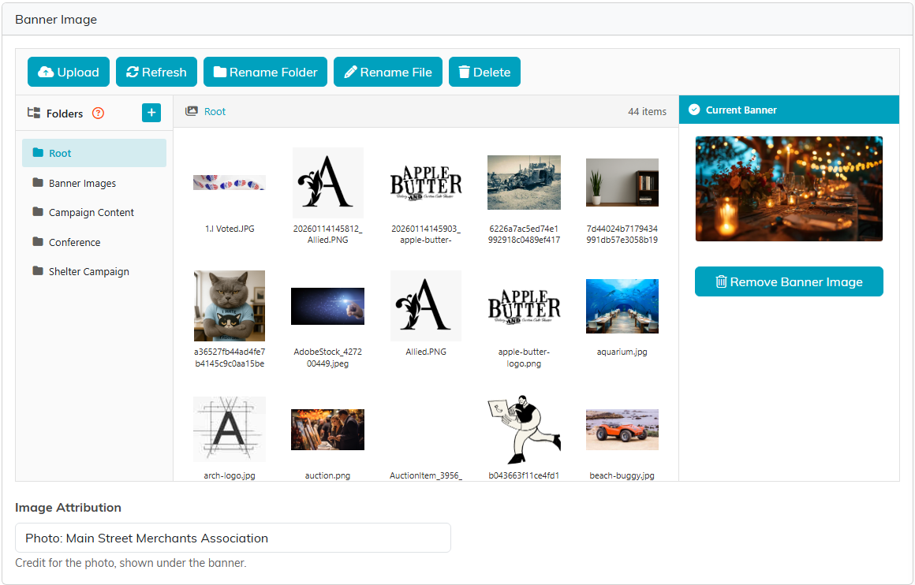Open the Shelter Campaign folder
Viewport: 915px width, 585px height.
94,271
